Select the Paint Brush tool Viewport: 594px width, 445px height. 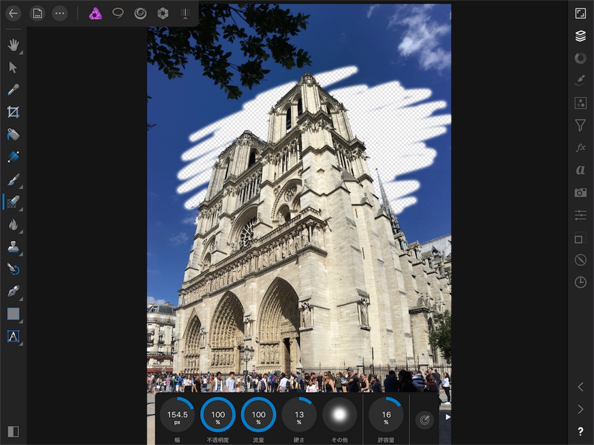coord(13,180)
